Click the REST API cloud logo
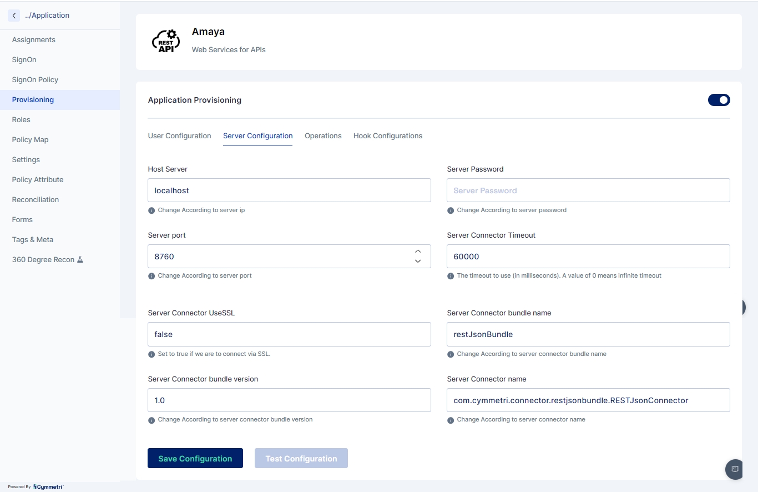Screen dimensions: 758x492 point(165,42)
